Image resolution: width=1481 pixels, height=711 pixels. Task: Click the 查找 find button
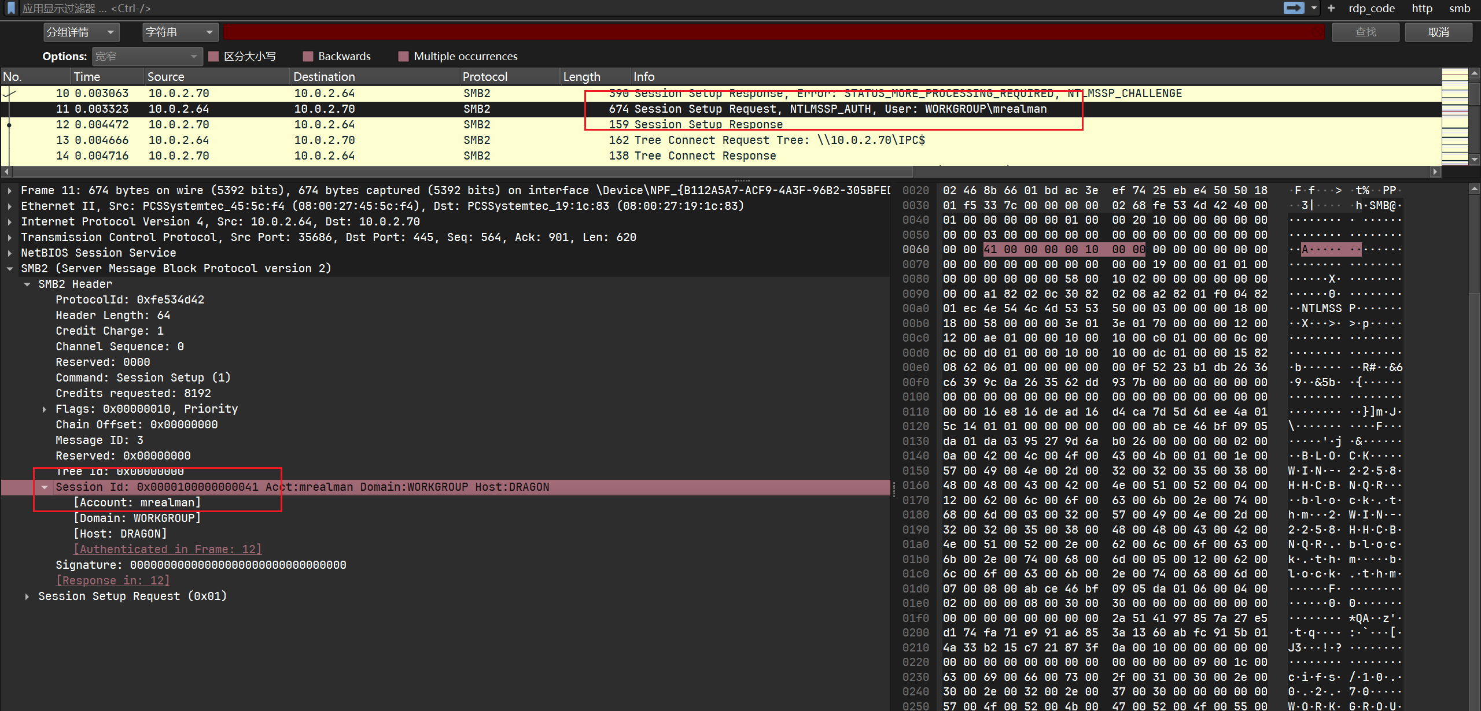click(1365, 32)
